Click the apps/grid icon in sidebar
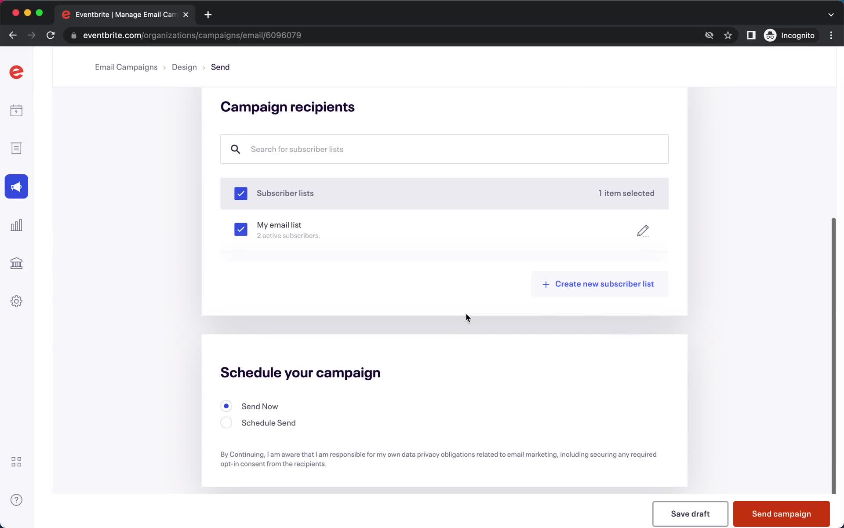Image resolution: width=844 pixels, height=528 pixels. click(16, 461)
